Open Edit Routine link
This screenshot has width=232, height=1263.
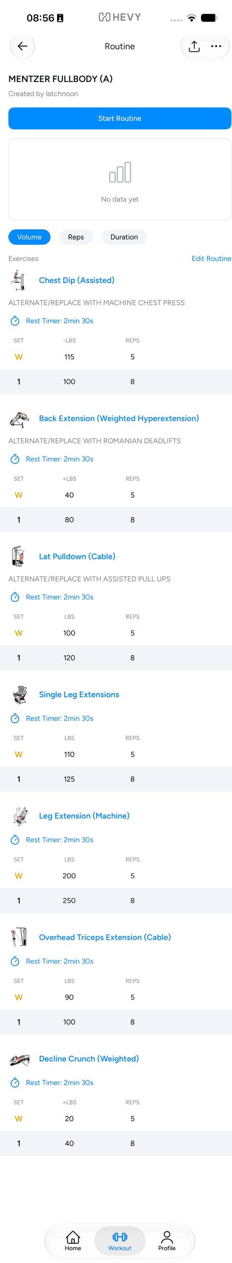click(x=211, y=259)
